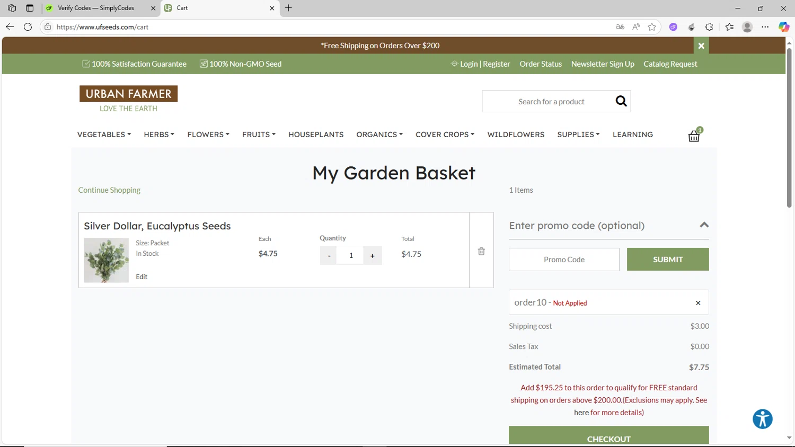Edit the Silver Dollar Eucalyptus item

click(142, 276)
